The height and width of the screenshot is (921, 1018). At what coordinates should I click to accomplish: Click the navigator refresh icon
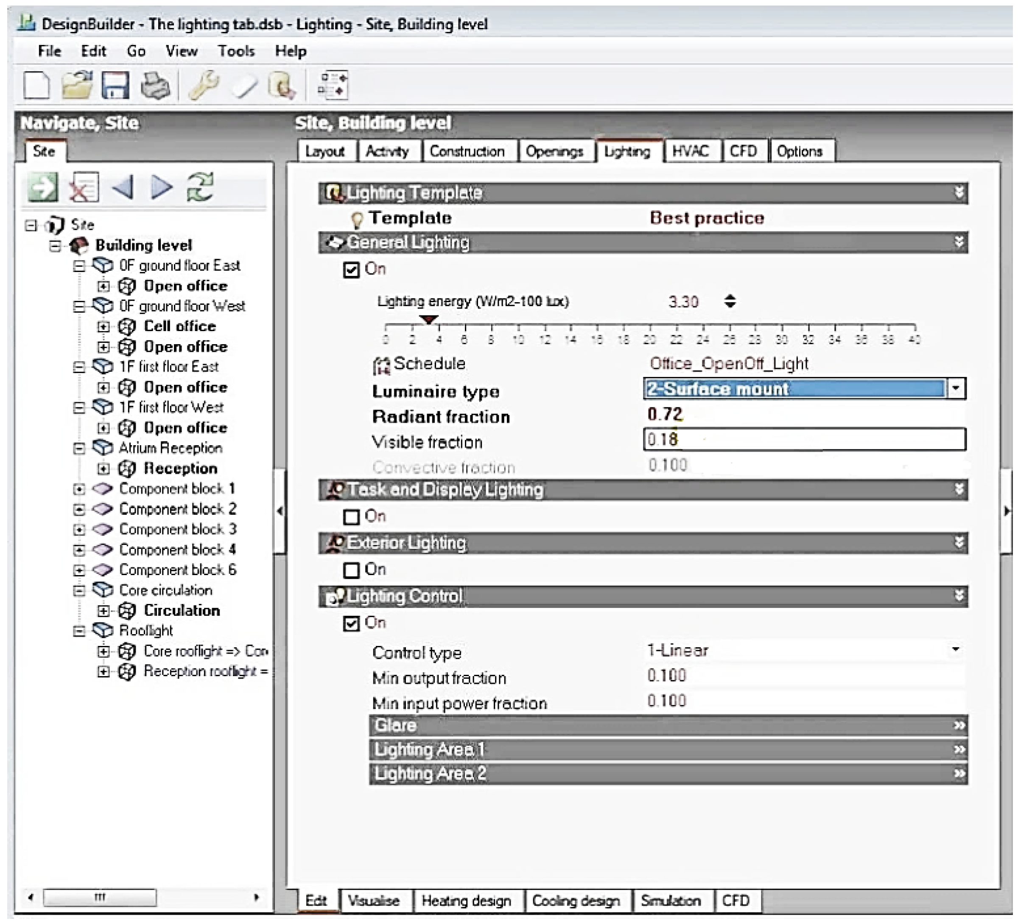201,188
